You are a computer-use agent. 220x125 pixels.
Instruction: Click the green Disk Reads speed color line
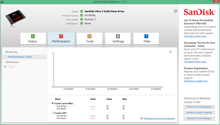pos(93,109)
